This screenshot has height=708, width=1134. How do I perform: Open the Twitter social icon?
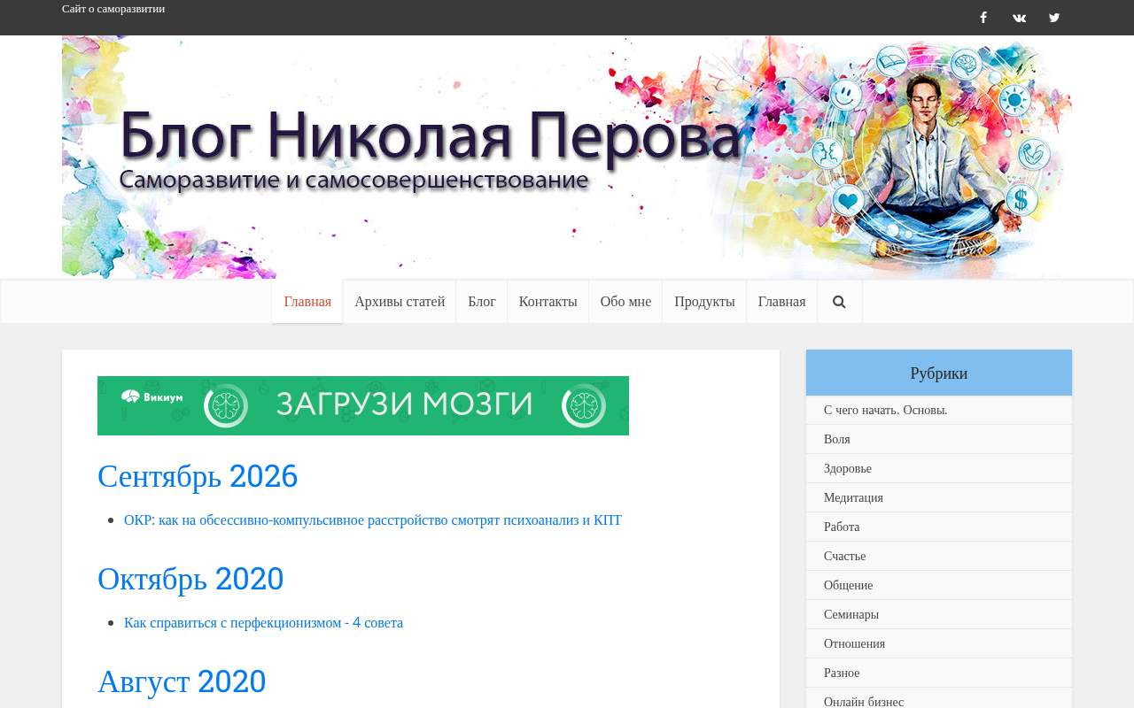click(x=1054, y=18)
